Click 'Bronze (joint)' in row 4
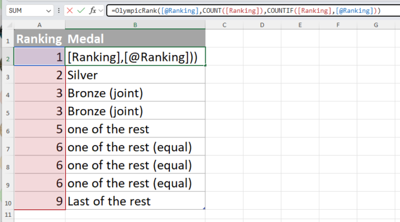Viewport: 400px width, 222px height. pyautogui.click(x=135, y=93)
